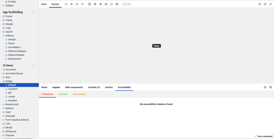
Task: Open canvas in a new tab
Action: [265, 4]
